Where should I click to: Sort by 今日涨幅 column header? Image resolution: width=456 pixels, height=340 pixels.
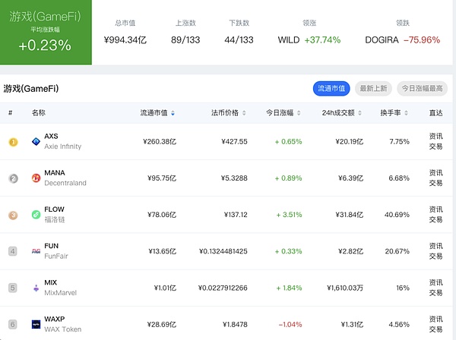pos(283,113)
